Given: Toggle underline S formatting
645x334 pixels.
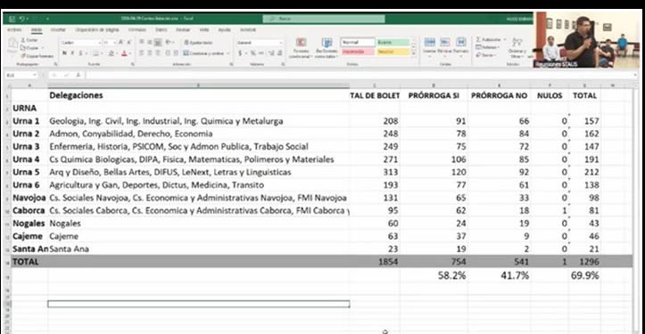Looking at the screenshot, I should click(x=80, y=53).
